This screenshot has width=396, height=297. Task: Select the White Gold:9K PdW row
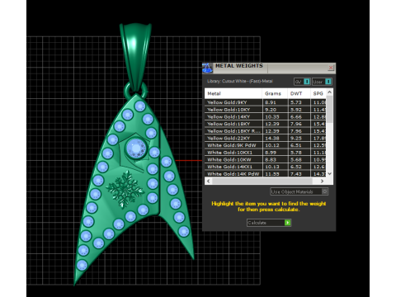266,145
